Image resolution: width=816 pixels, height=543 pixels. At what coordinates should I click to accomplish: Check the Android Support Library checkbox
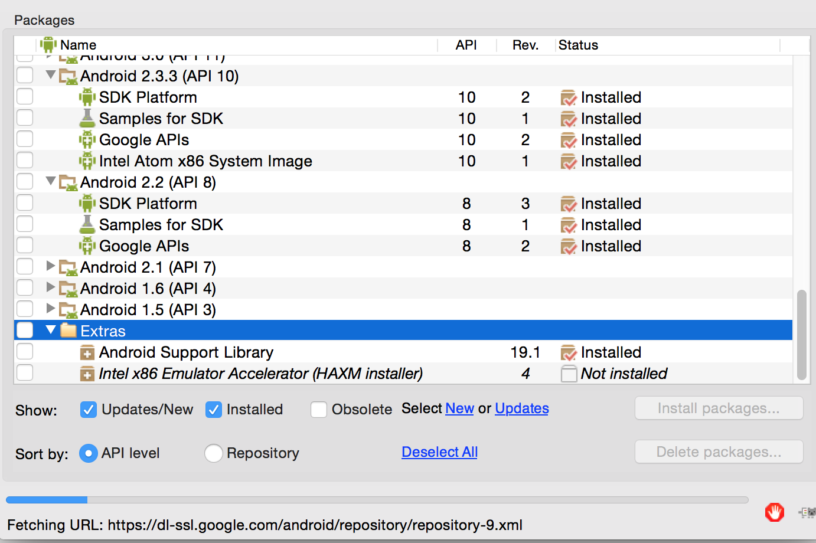coord(25,352)
